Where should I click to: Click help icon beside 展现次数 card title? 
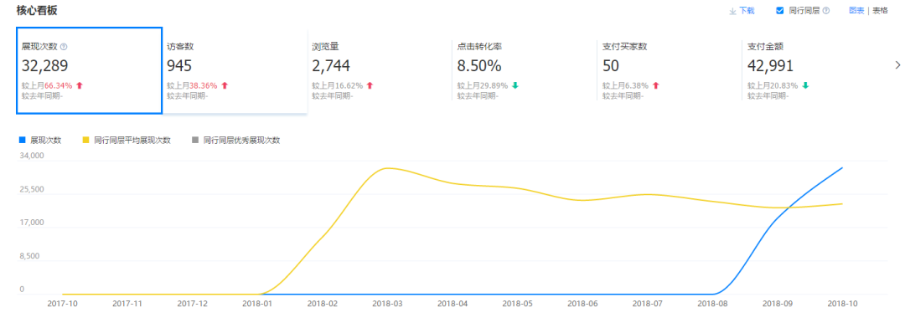(64, 47)
